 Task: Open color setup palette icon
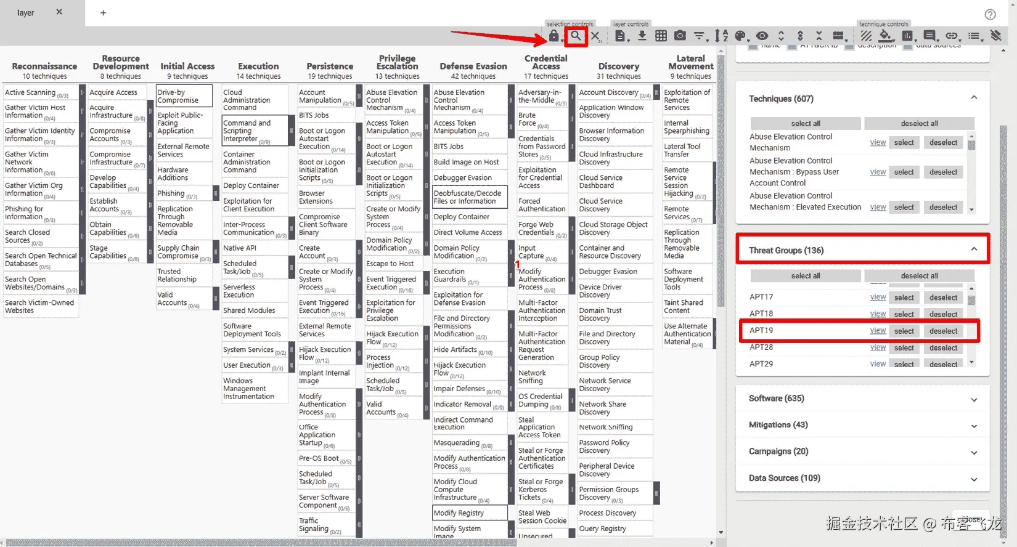point(741,36)
